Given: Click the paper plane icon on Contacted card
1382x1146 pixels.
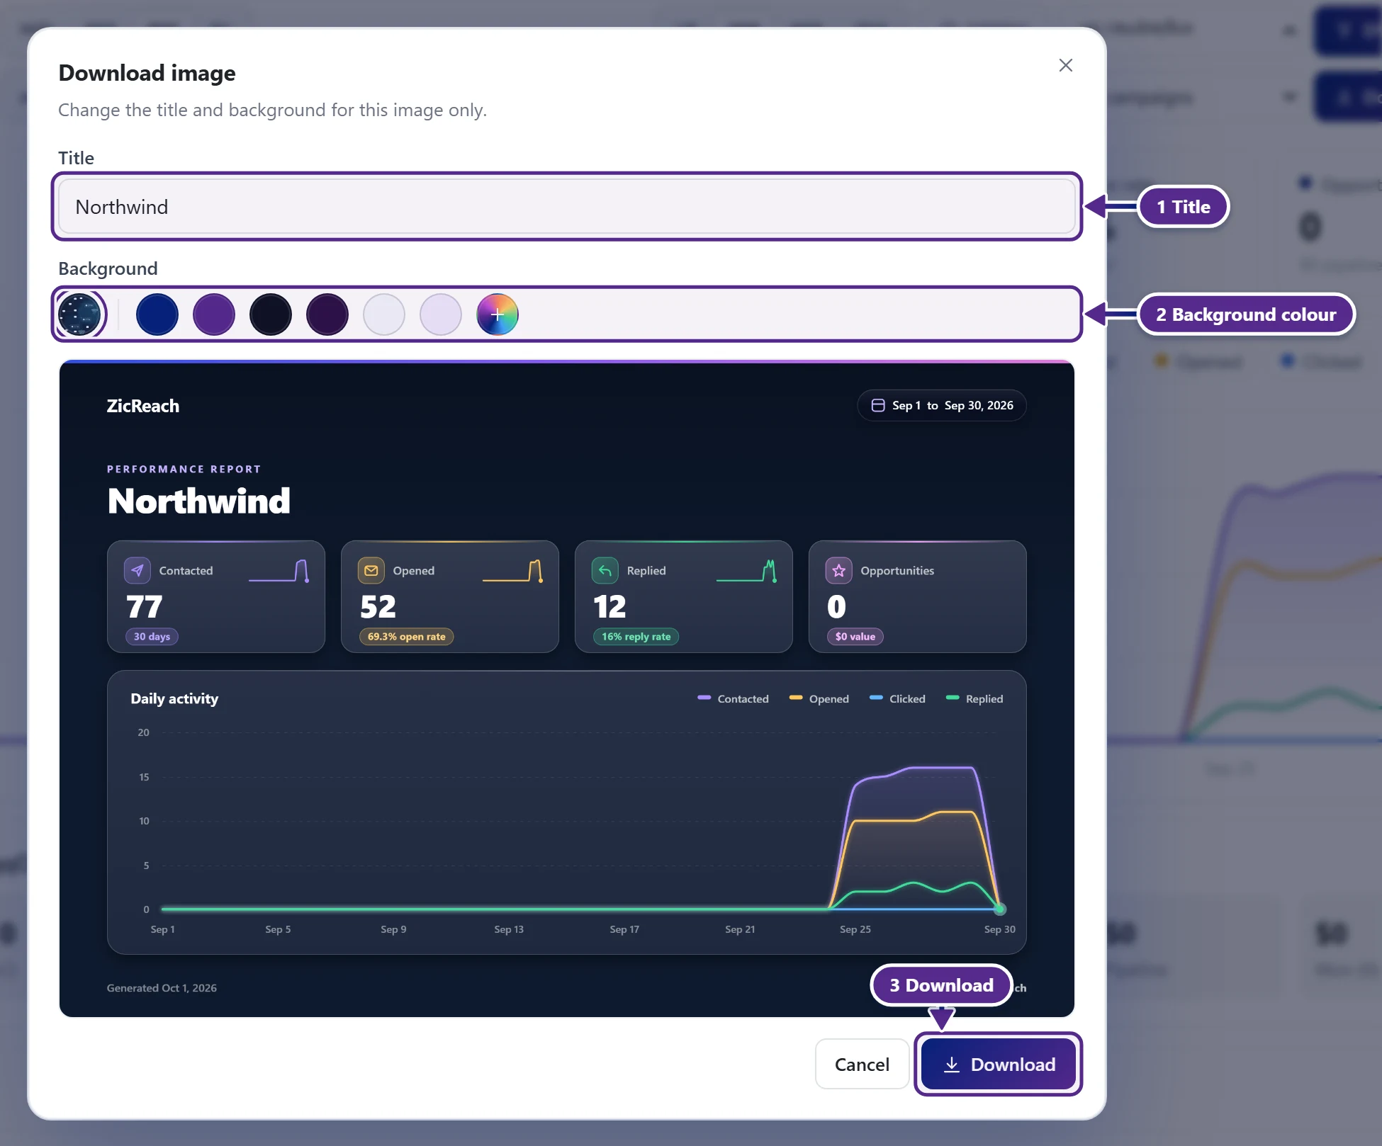Looking at the screenshot, I should 137,570.
